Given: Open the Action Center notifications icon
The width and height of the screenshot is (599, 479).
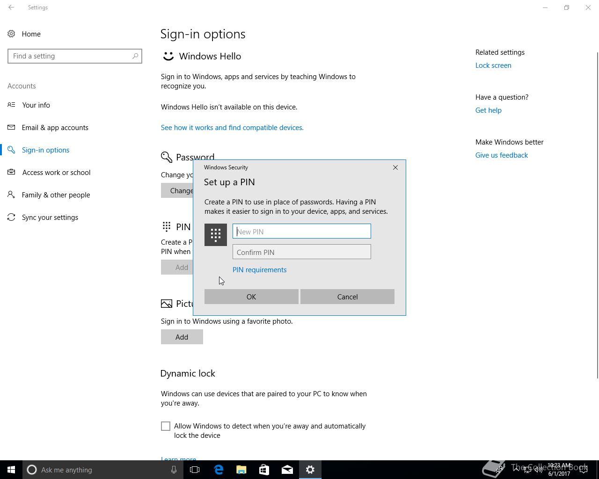Looking at the screenshot, I should click(584, 470).
